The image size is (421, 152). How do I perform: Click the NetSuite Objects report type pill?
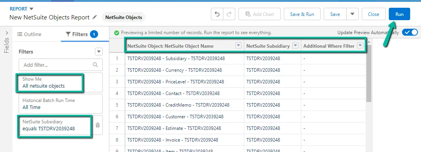tap(124, 17)
